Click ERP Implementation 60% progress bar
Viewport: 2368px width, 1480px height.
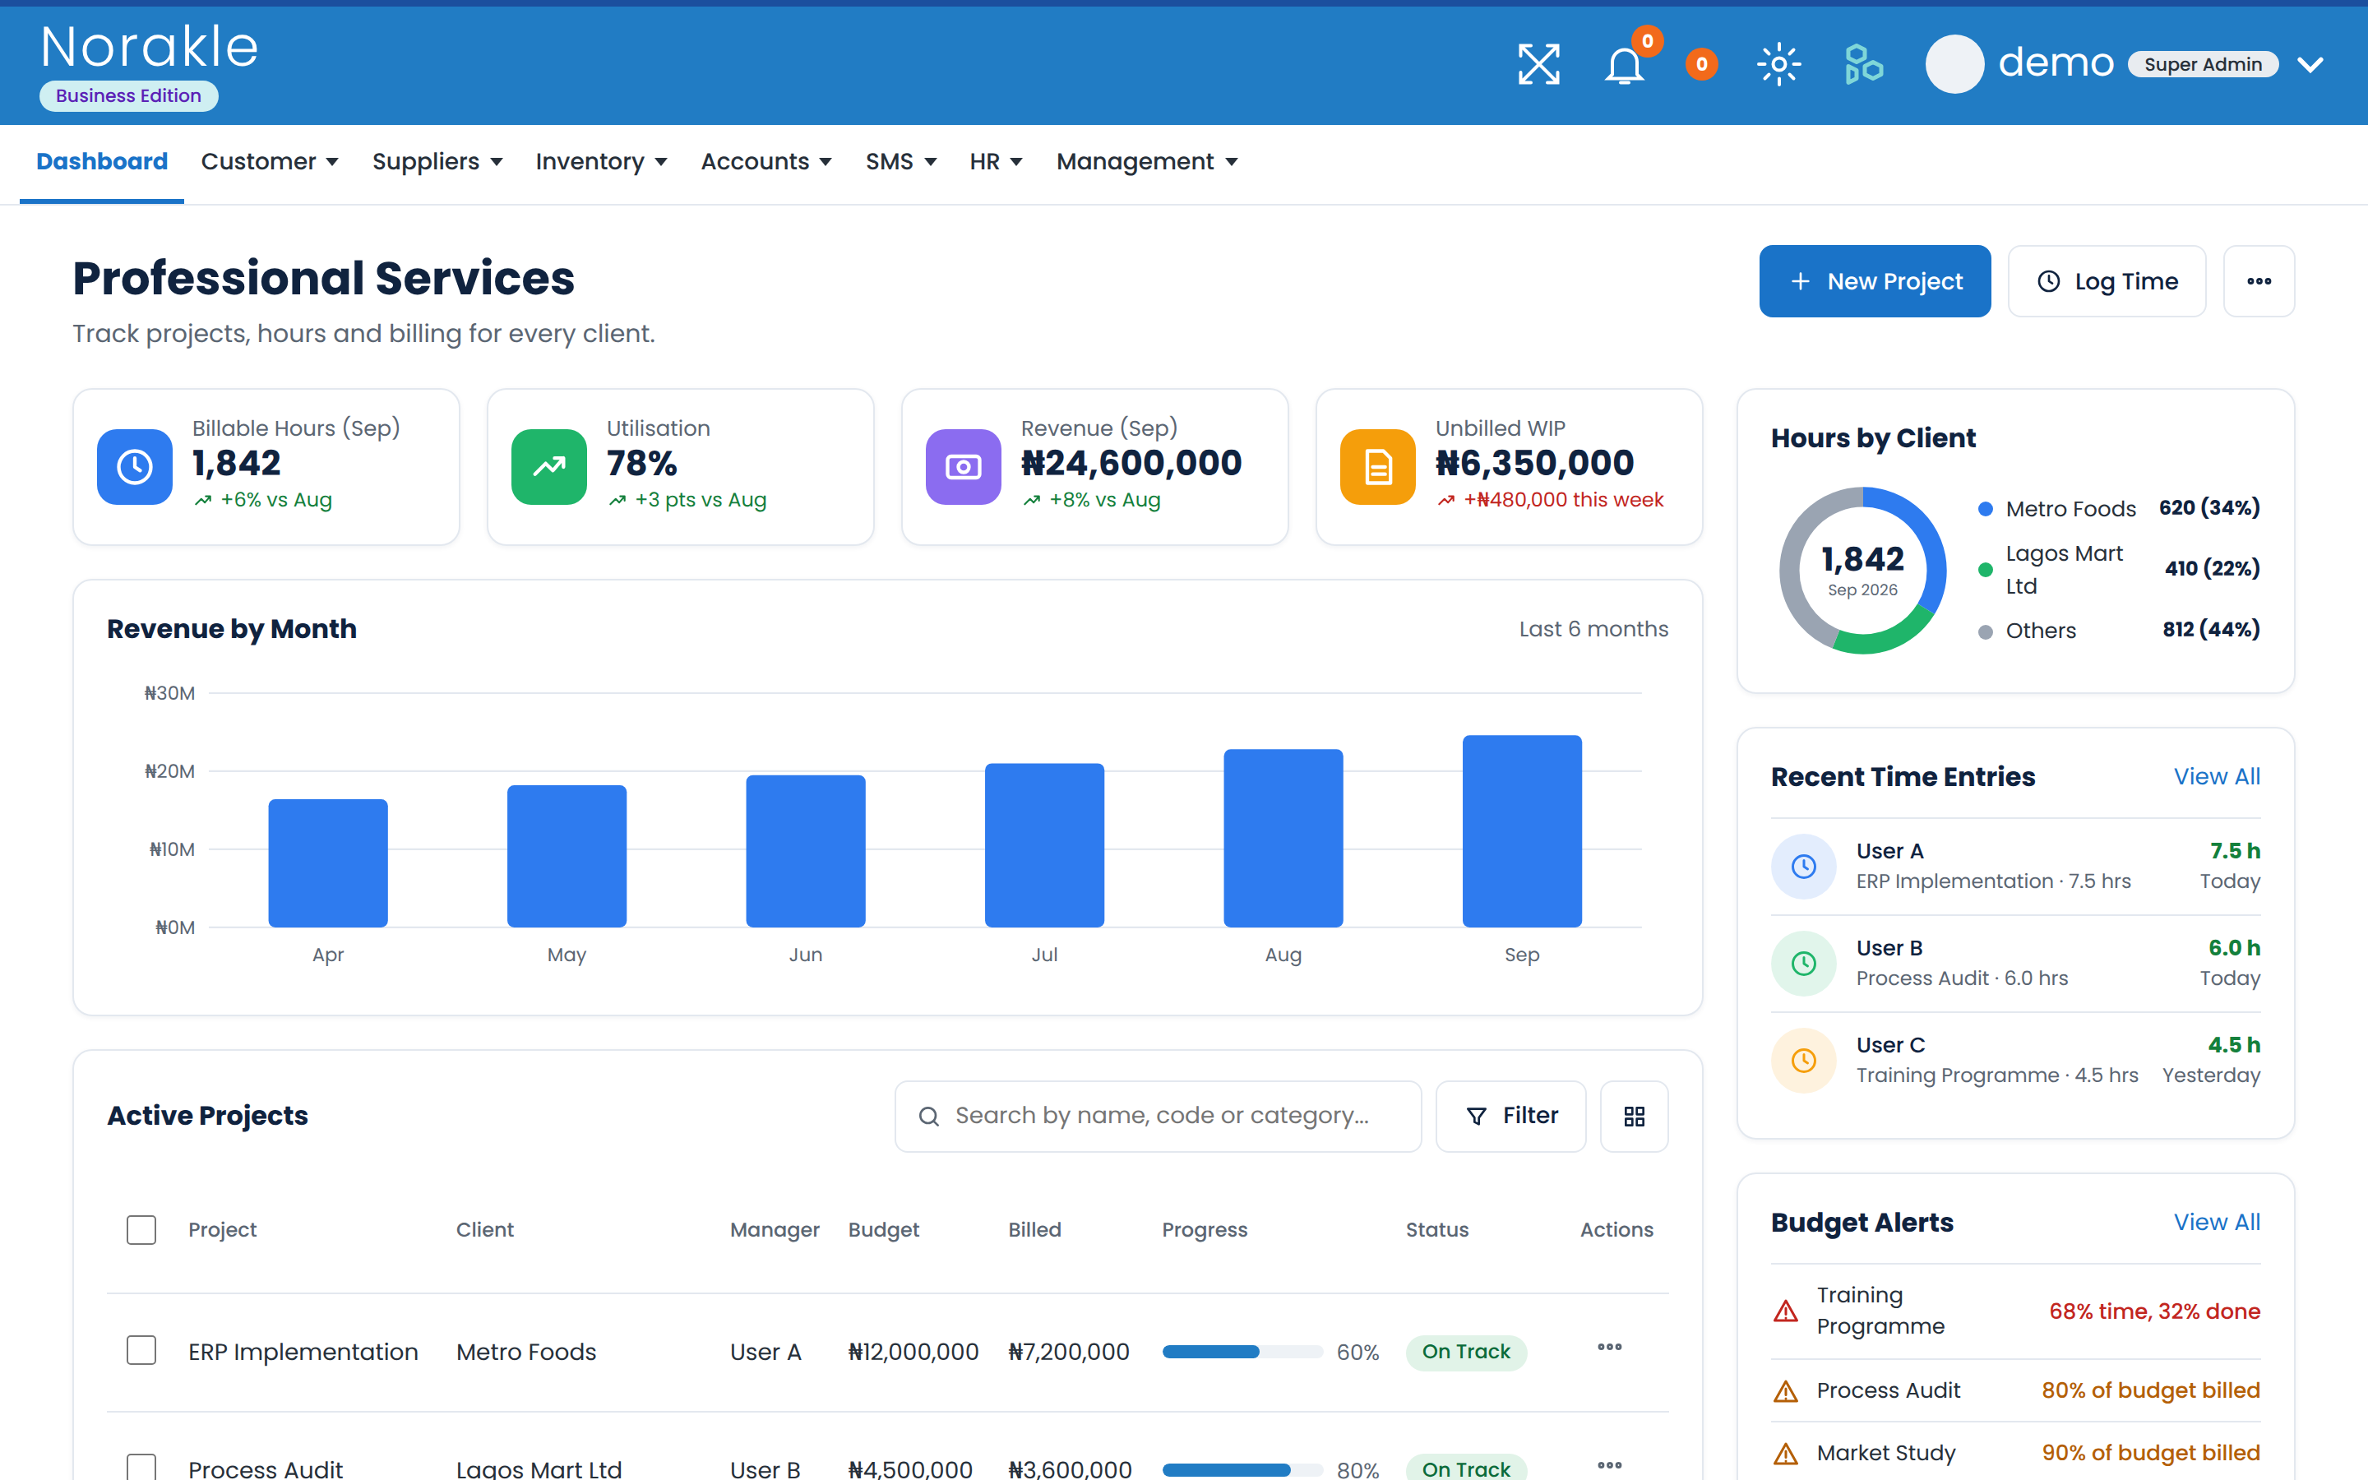(x=1242, y=1352)
